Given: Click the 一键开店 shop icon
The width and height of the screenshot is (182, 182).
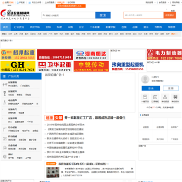Looking at the screenshot, I should (x=145, y=97).
